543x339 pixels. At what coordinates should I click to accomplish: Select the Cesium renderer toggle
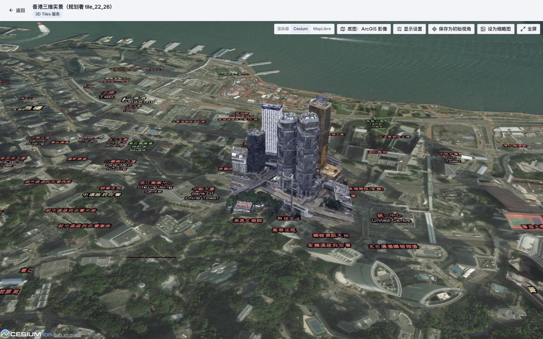coord(301,29)
